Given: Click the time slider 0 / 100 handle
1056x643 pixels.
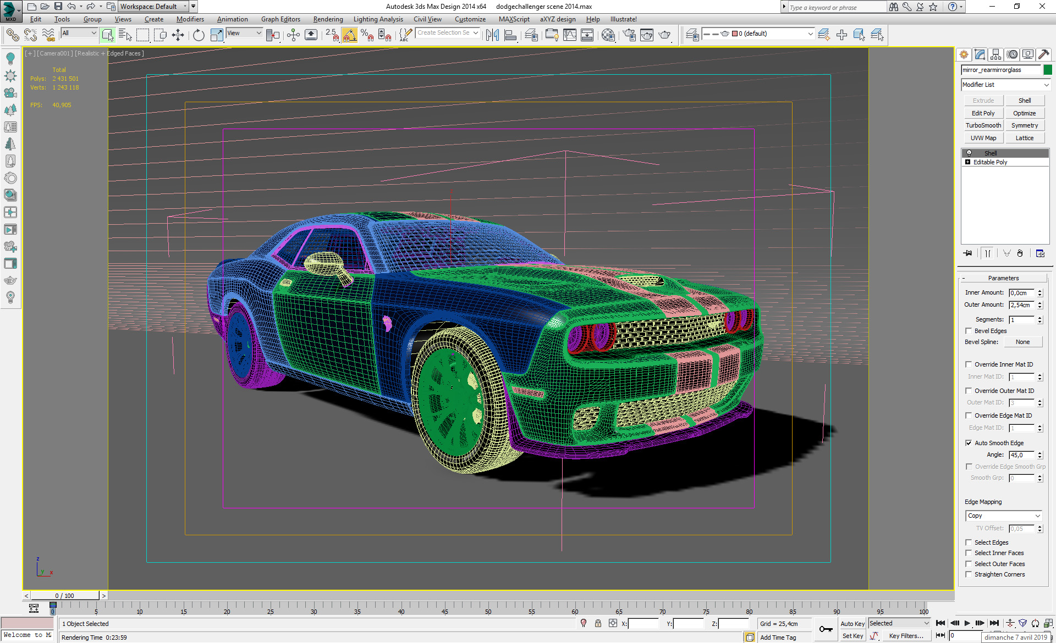Looking at the screenshot, I should pyautogui.click(x=65, y=596).
